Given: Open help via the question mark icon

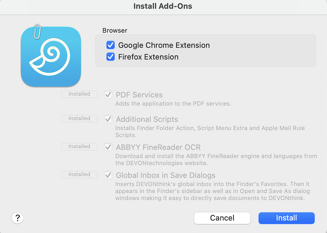Looking at the screenshot, I should coord(17,218).
